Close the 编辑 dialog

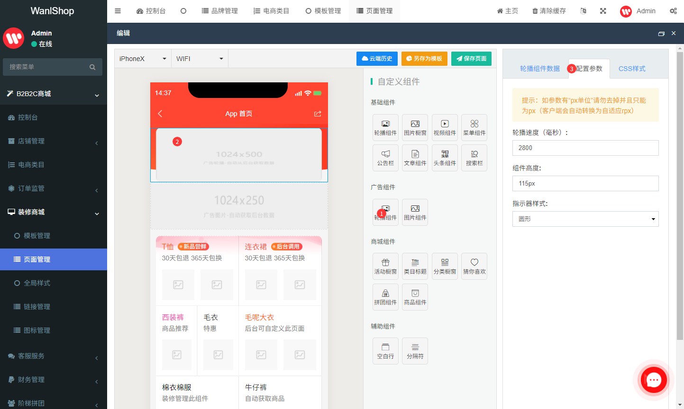pos(674,33)
